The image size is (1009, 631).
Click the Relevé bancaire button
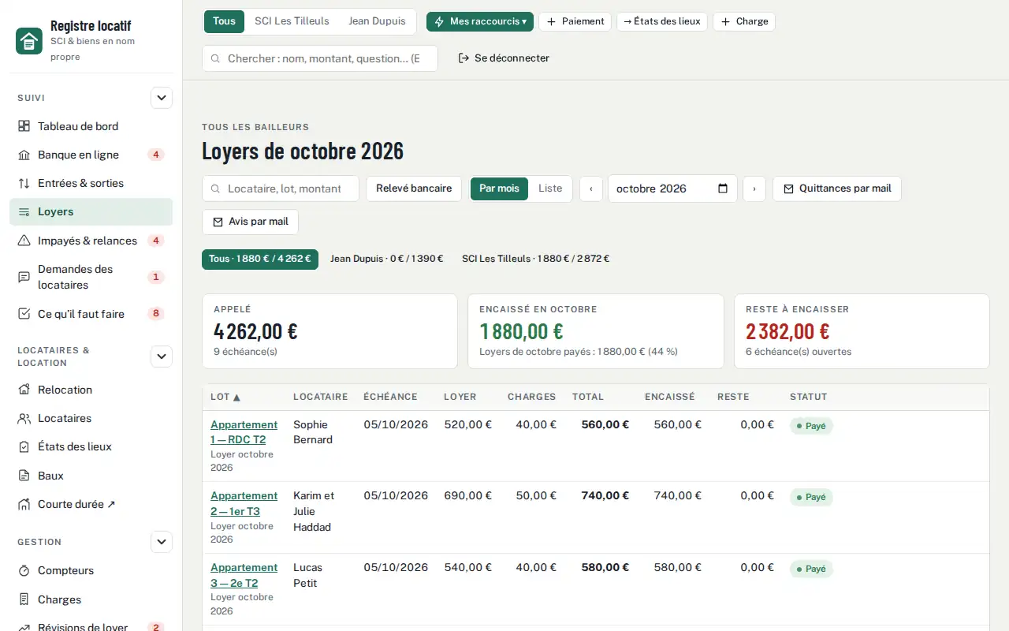(414, 189)
